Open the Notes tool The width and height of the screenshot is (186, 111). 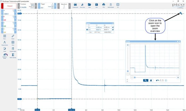(x=5, y=49)
